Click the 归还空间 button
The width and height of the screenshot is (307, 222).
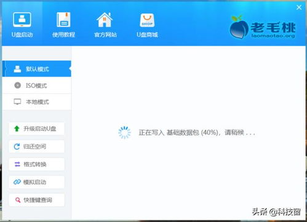click(x=37, y=146)
